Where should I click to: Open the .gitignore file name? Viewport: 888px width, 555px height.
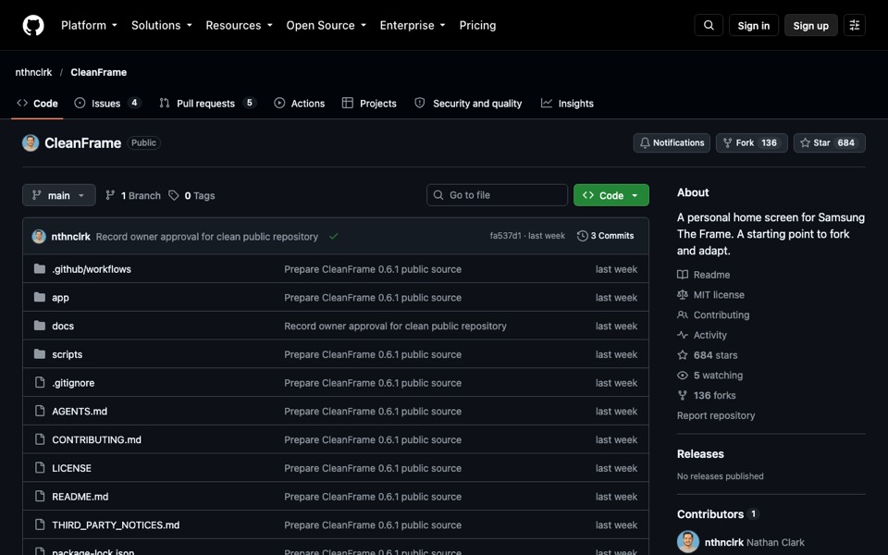(x=73, y=383)
